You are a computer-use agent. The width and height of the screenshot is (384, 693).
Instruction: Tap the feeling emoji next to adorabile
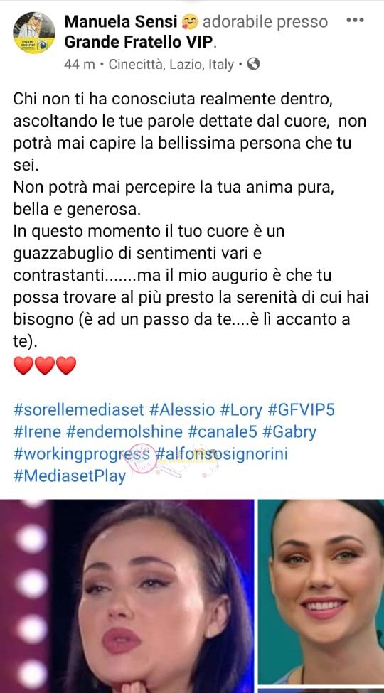click(190, 21)
